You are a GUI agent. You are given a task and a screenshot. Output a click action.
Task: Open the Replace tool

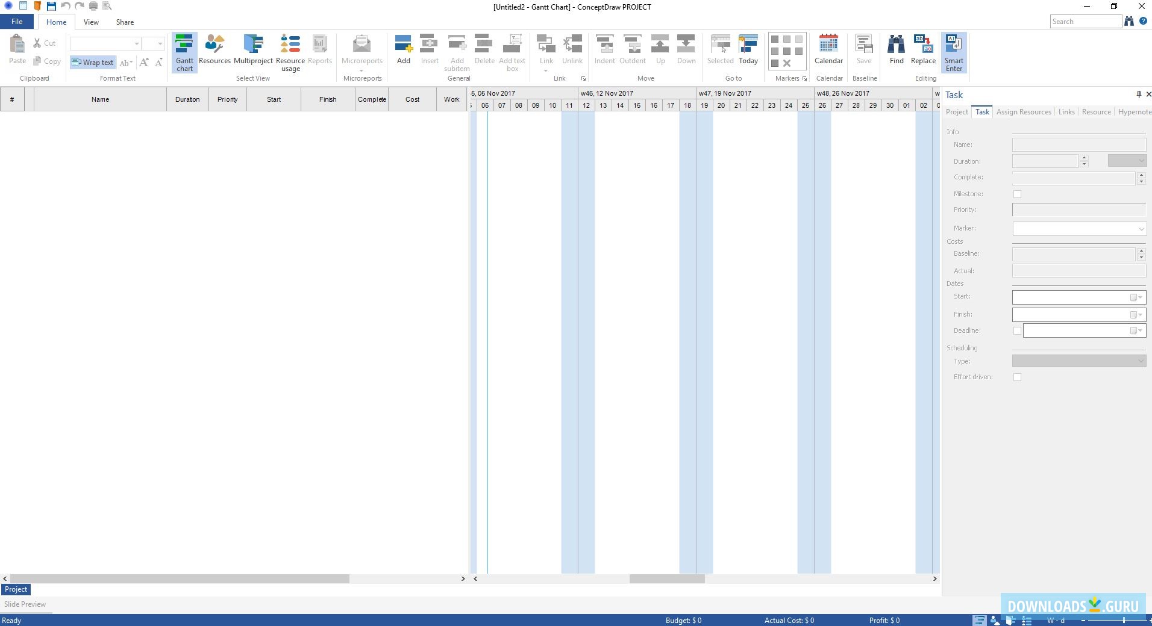pos(923,49)
